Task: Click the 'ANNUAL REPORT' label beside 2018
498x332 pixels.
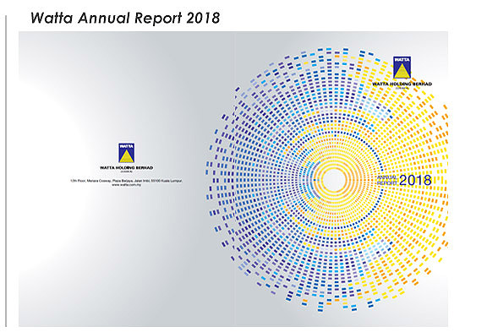Action: pyautogui.click(x=387, y=180)
